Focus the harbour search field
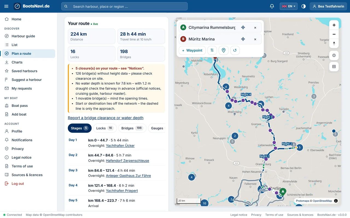 [124, 6]
